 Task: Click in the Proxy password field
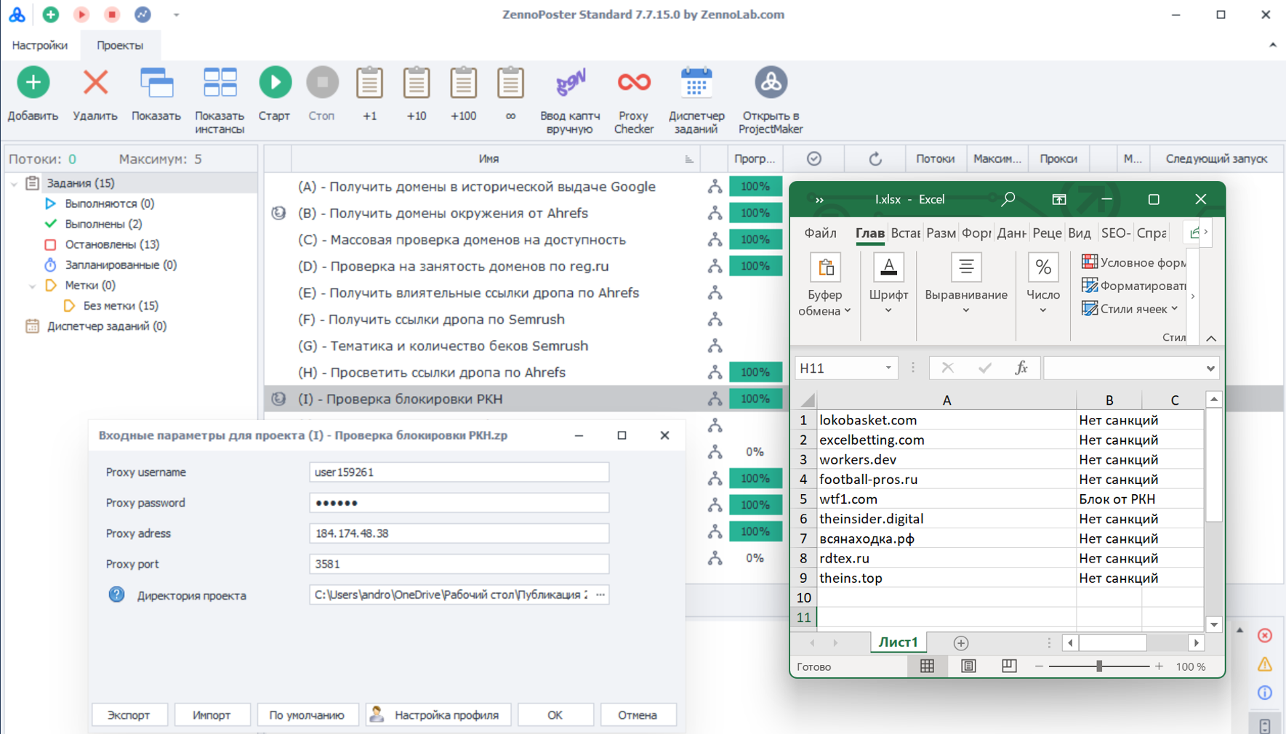(459, 503)
